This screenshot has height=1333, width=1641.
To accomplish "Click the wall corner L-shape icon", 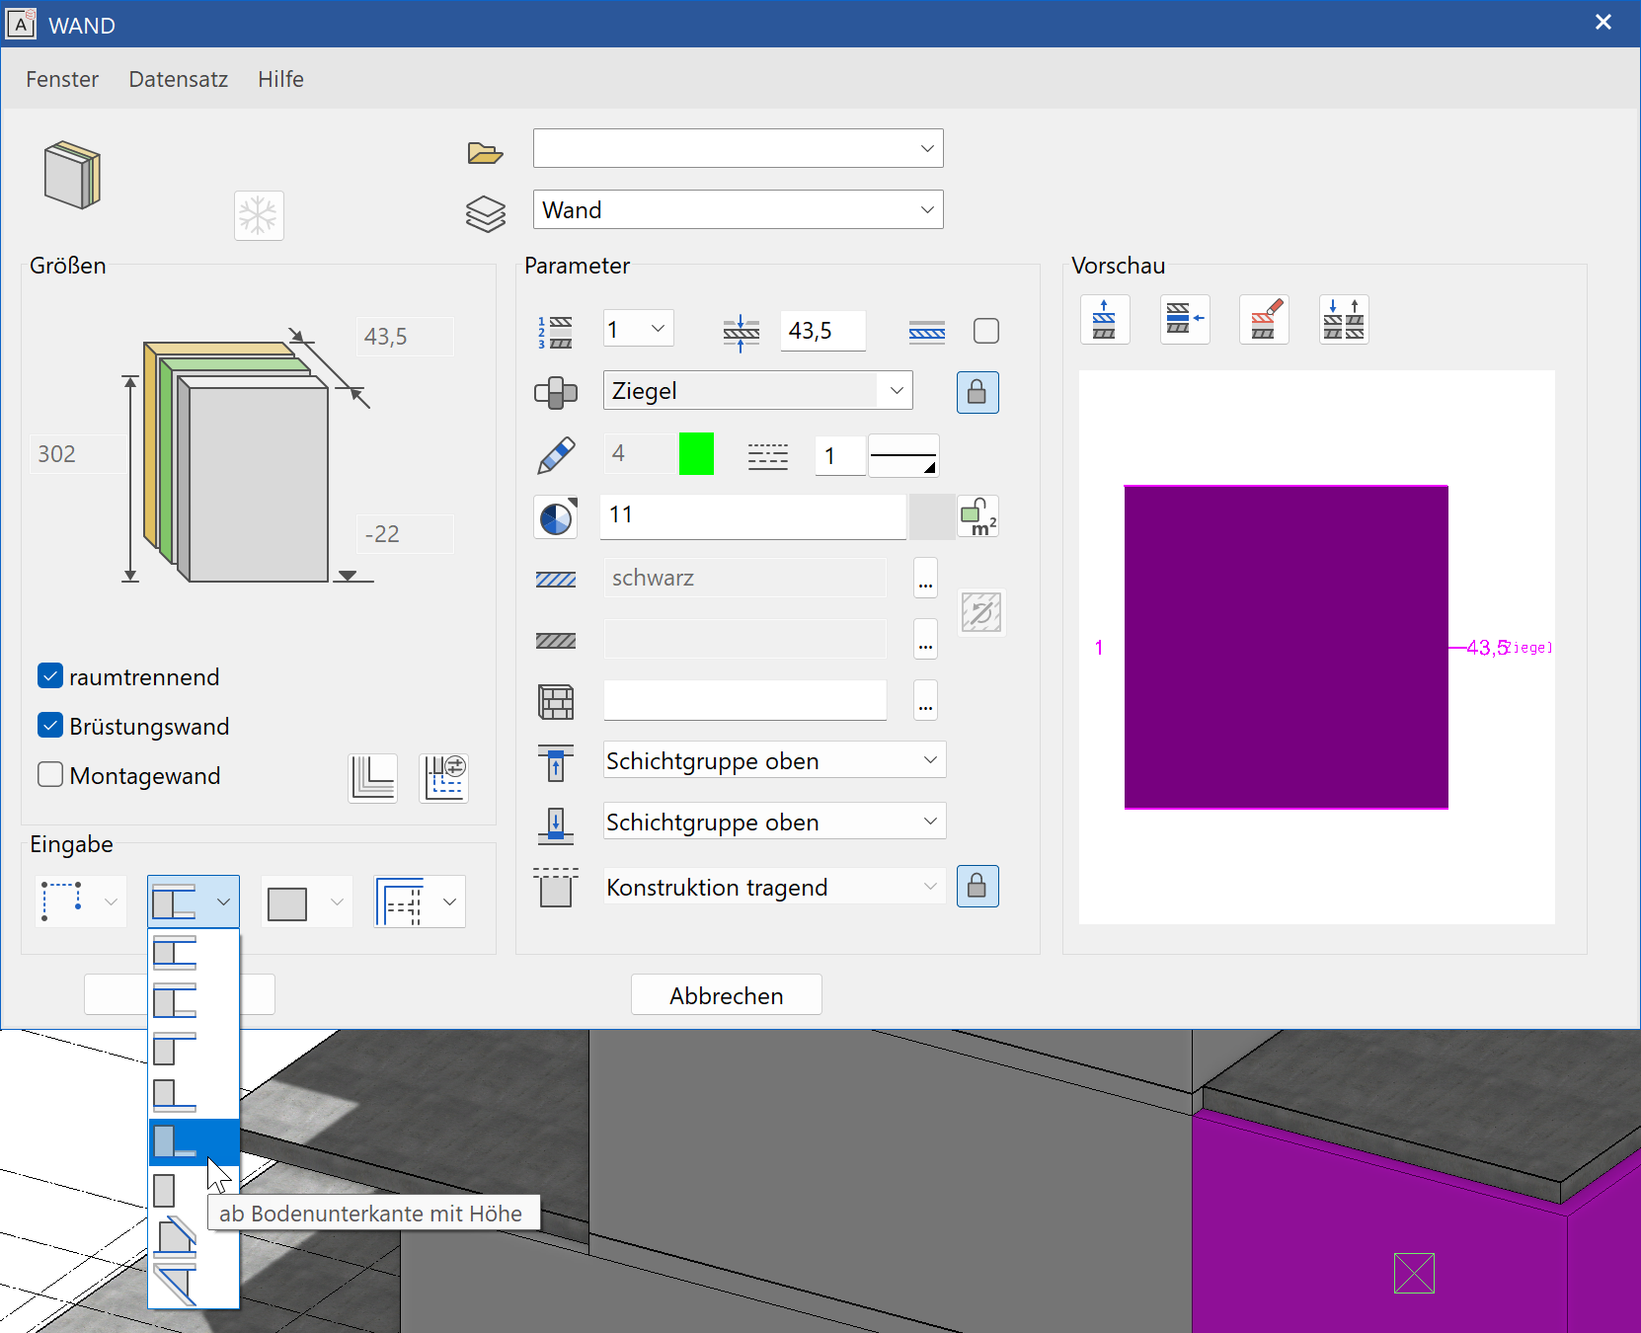I will pyautogui.click(x=373, y=778).
